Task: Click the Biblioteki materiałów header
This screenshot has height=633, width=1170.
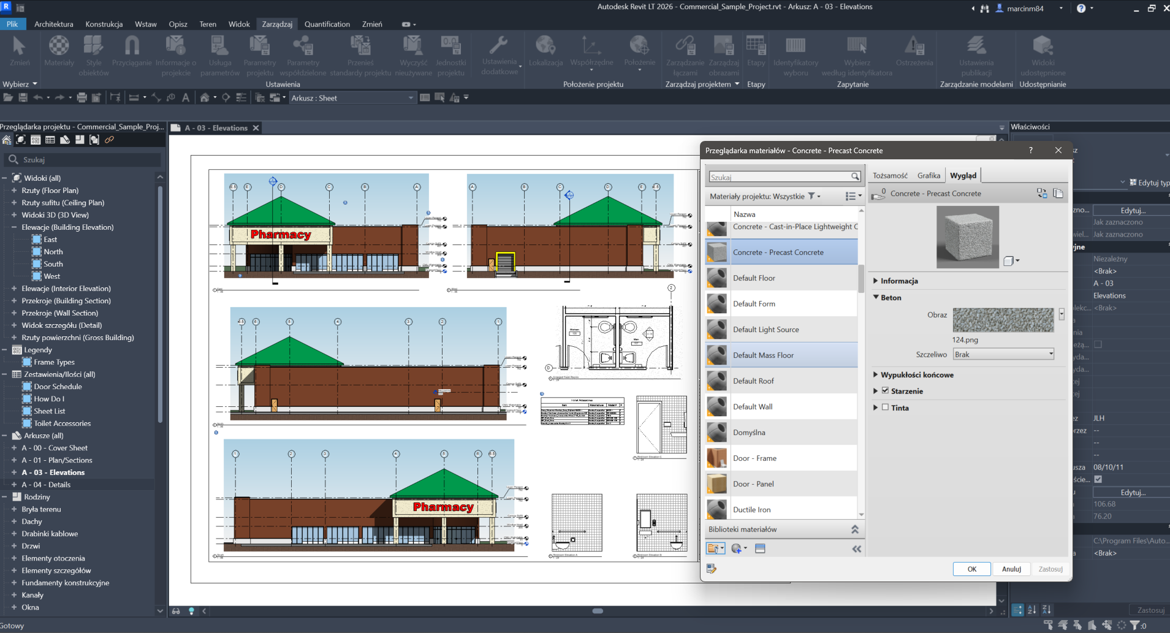Action: click(x=784, y=529)
